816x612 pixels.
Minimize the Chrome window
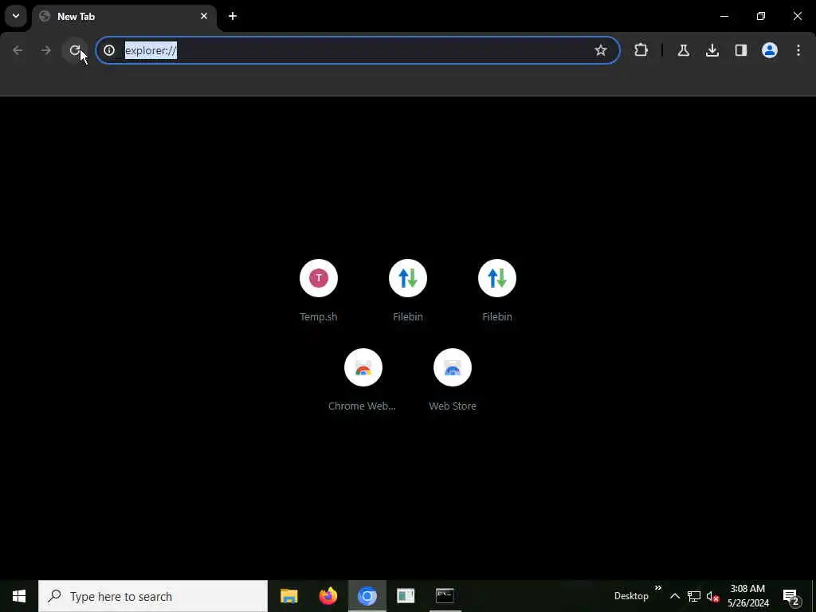tap(724, 16)
